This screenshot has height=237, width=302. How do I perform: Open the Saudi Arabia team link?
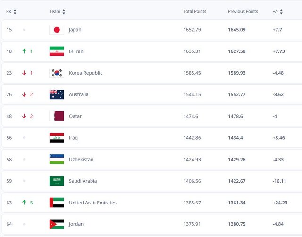(84, 181)
